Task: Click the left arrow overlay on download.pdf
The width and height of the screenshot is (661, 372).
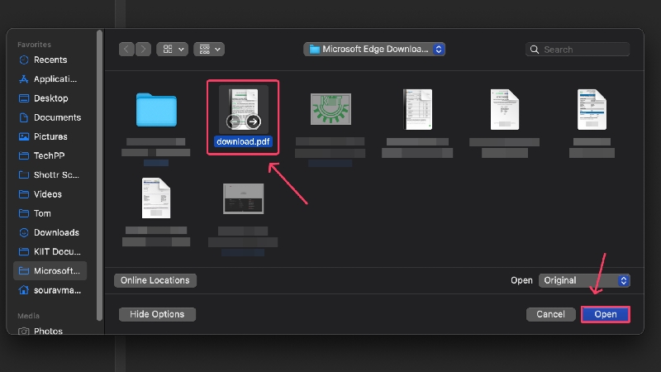Action: (x=234, y=122)
